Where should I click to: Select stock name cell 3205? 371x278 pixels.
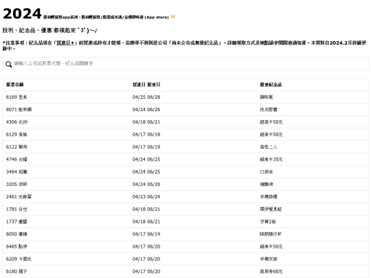(16, 184)
